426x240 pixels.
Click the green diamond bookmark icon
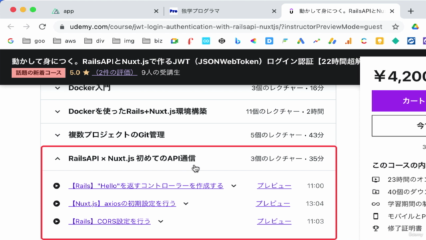395,41
